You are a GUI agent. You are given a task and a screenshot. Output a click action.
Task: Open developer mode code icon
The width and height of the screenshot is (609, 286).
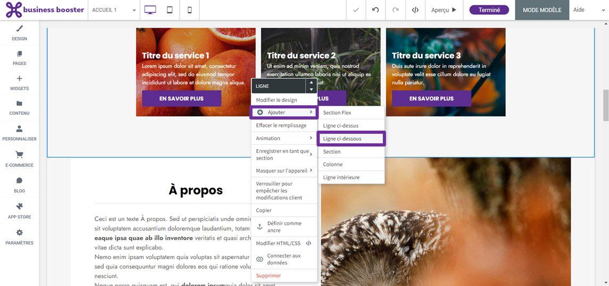click(415, 10)
